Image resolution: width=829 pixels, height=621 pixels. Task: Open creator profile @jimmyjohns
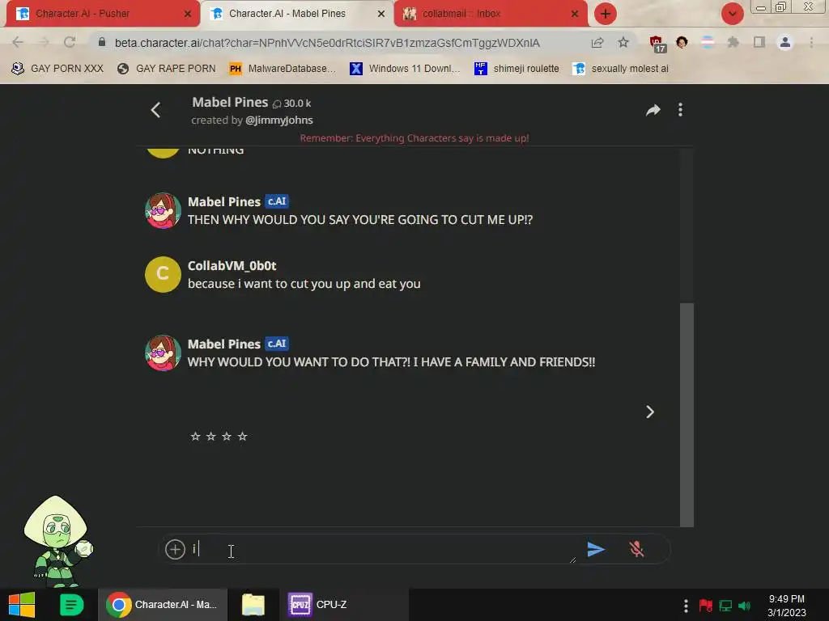279,120
